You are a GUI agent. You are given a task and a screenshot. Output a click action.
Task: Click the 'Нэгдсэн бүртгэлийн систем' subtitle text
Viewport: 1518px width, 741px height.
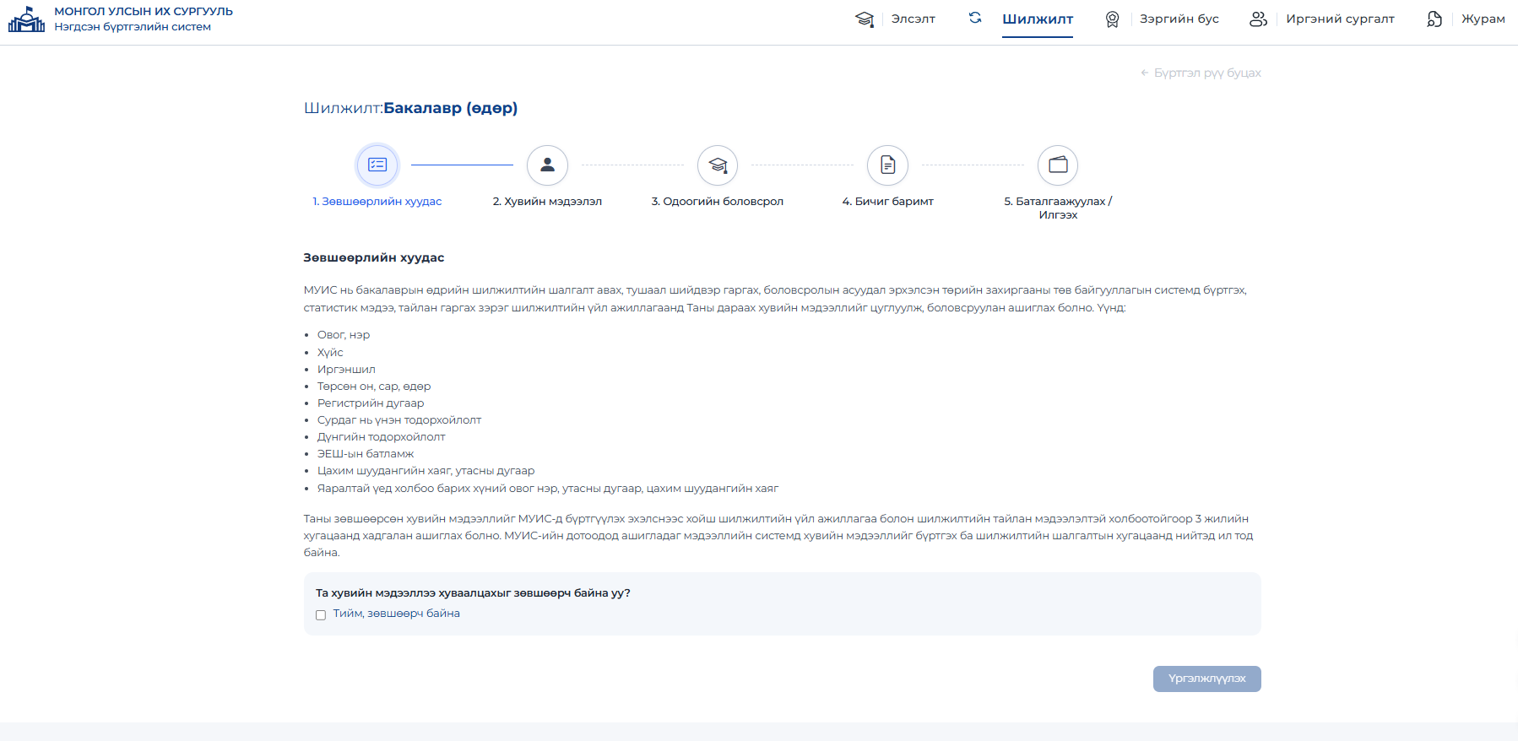coord(133,27)
